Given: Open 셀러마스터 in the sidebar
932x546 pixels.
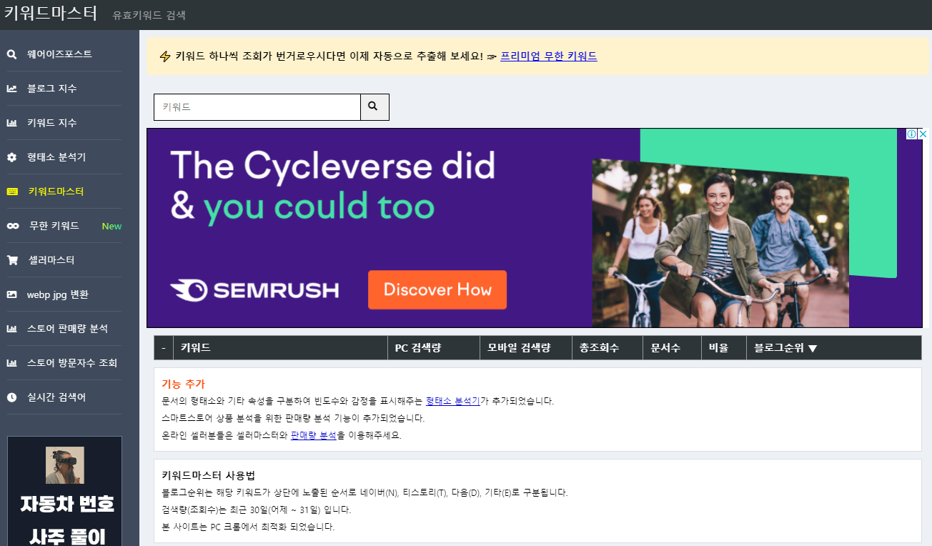Looking at the screenshot, I should [51, 260].
